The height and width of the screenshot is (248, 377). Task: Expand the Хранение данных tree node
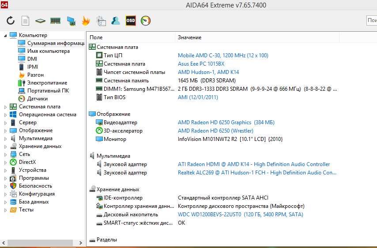point(5,147)
